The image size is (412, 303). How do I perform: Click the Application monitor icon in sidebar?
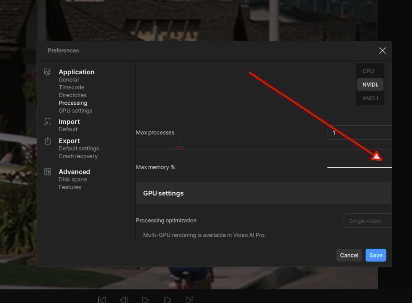(x=48, y=72)
